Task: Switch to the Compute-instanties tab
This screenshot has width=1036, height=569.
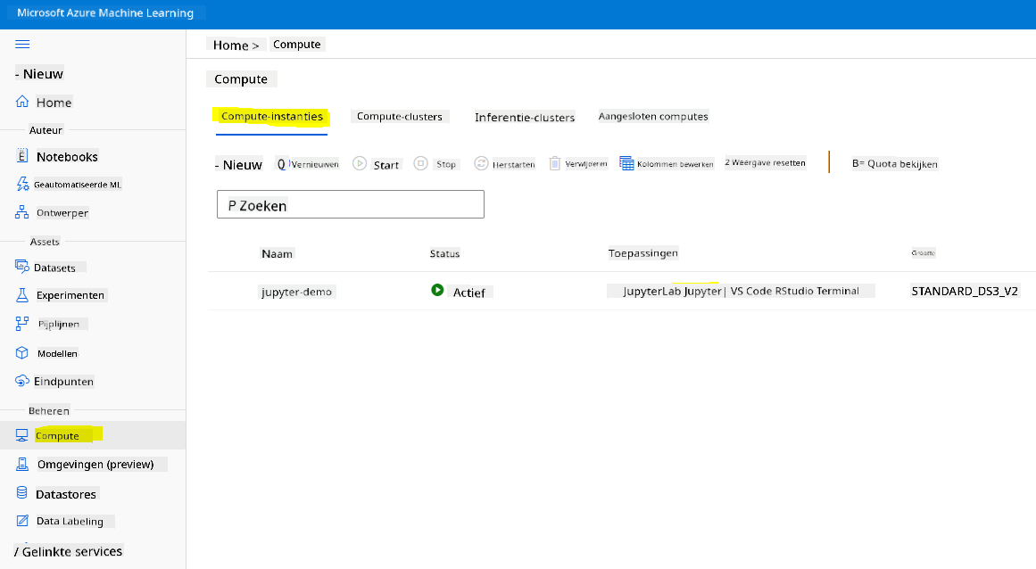Action: pos(271,116)
